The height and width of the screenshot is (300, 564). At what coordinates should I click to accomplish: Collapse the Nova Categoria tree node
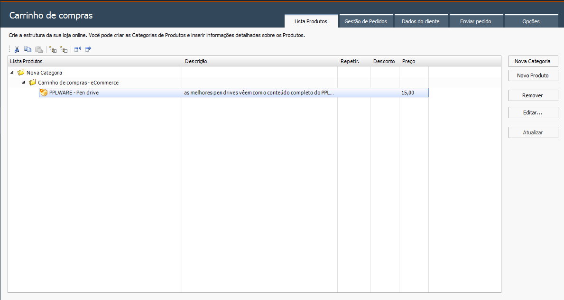click(12, 73)
